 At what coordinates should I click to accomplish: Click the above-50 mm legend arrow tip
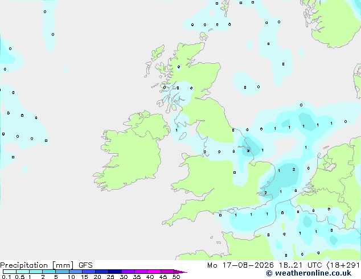coord(180,272)
